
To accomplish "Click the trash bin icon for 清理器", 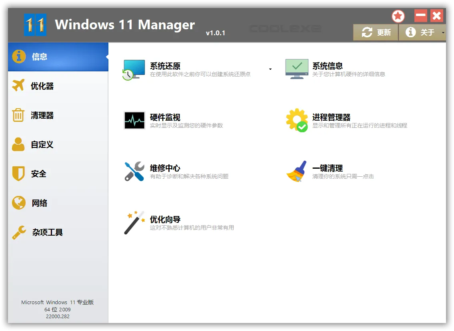I will click(18, 115).
